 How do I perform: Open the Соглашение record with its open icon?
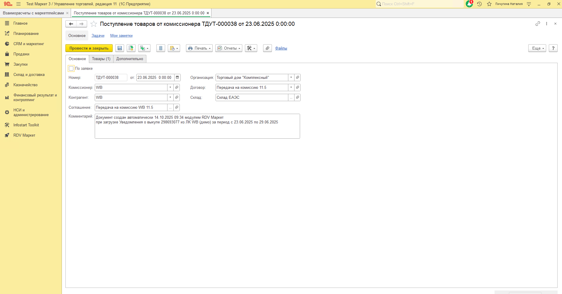(177, 108)
